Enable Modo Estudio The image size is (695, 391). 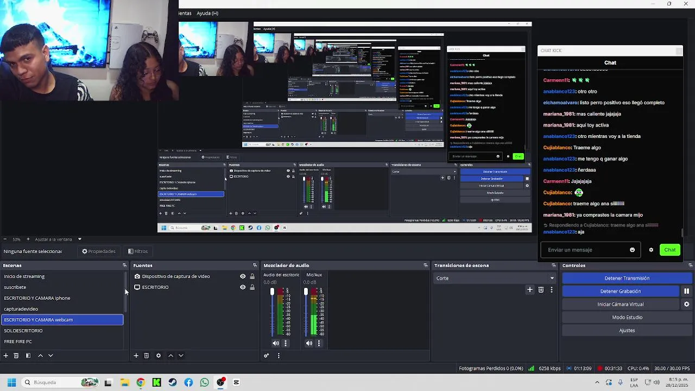point(627,317)
